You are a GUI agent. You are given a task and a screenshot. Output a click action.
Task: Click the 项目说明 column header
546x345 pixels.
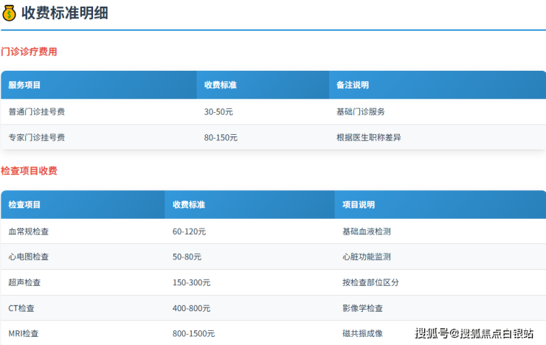click(359, 205)
